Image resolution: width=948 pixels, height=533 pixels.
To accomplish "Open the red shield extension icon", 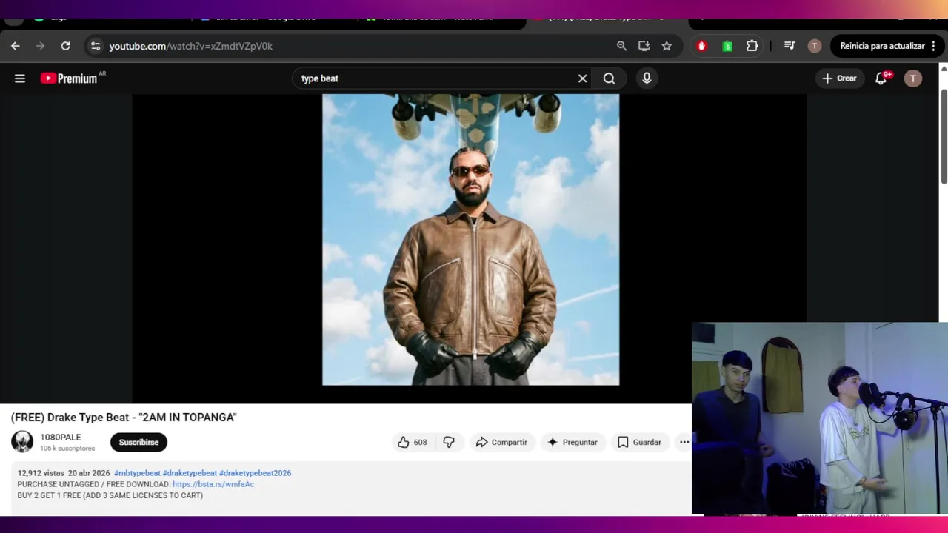I will [701, 46].
